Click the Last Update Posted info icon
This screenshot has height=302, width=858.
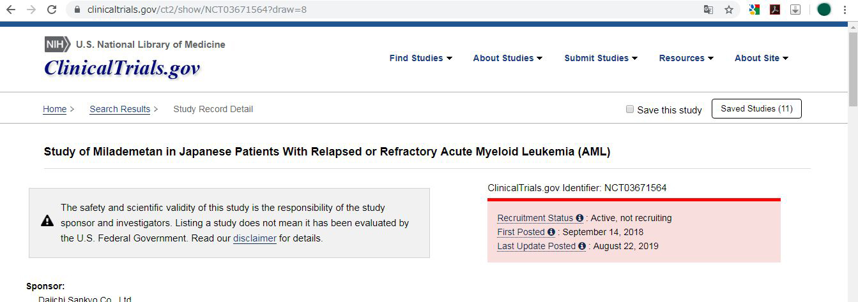pos(582,246)
